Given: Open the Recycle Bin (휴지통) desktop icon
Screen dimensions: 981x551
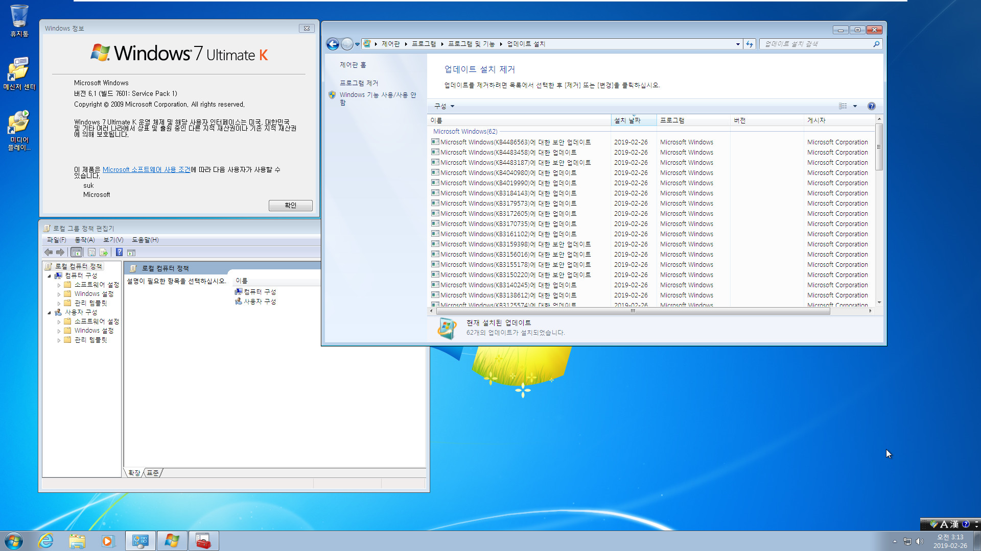Looking at the screenshot, I should 19,20.
